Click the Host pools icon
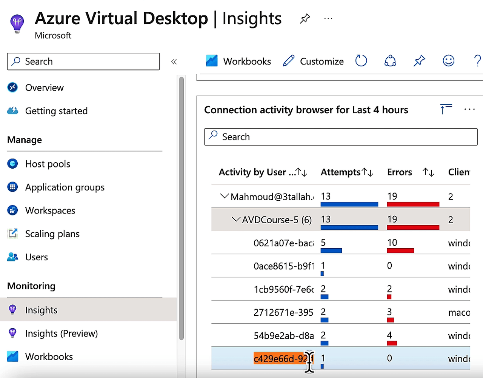483x378 pixels. 12,164
